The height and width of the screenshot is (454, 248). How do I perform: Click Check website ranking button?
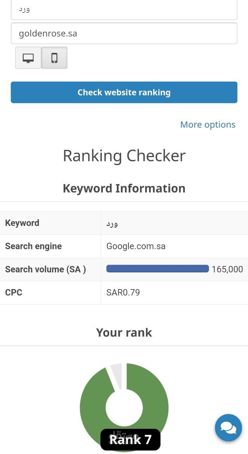pos(124,93)
